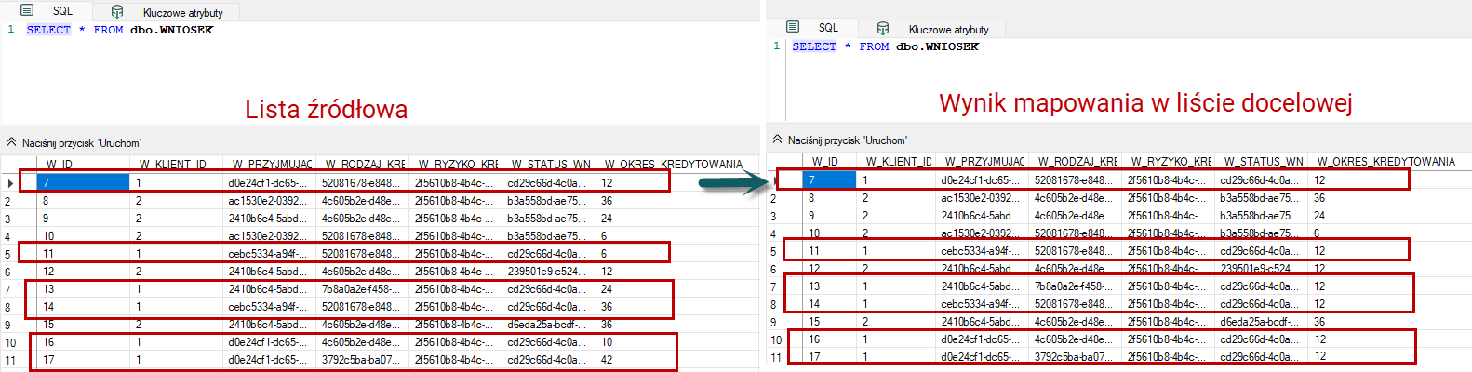Select status d6eda25a-bcdf in right grid

pyautogui.click(x=1260, y=322)
